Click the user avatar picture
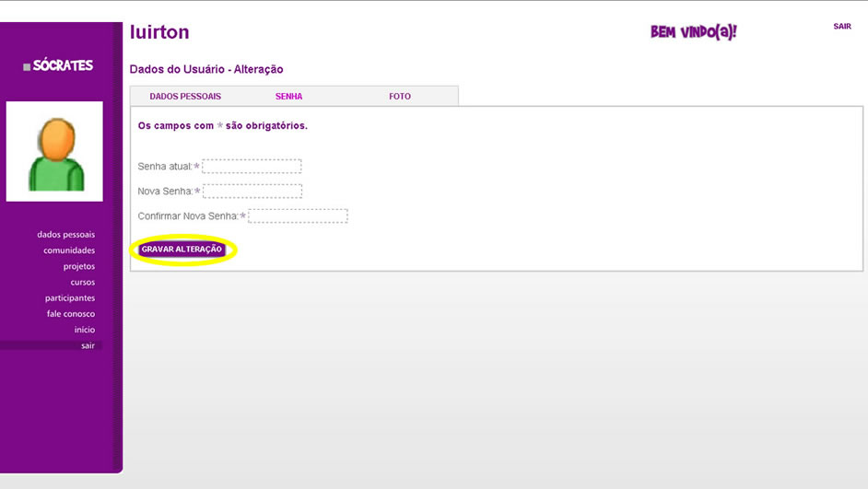The width and height of the screenshot is (868, 489). coord(54,152)
